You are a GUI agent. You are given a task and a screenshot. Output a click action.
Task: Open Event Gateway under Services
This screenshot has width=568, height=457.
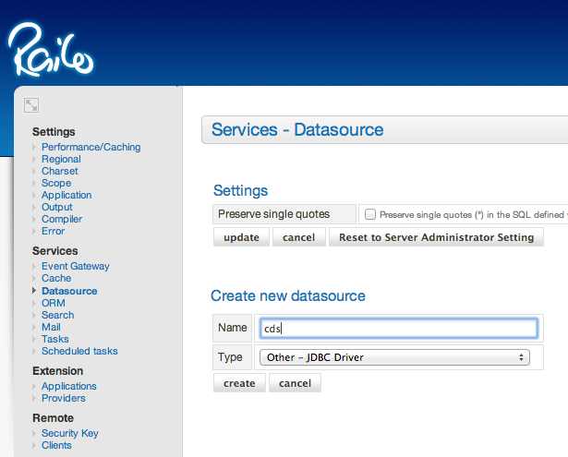click(76, 266)
